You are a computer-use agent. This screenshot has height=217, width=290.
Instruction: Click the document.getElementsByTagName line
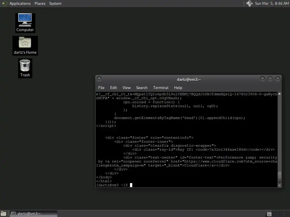180,118
